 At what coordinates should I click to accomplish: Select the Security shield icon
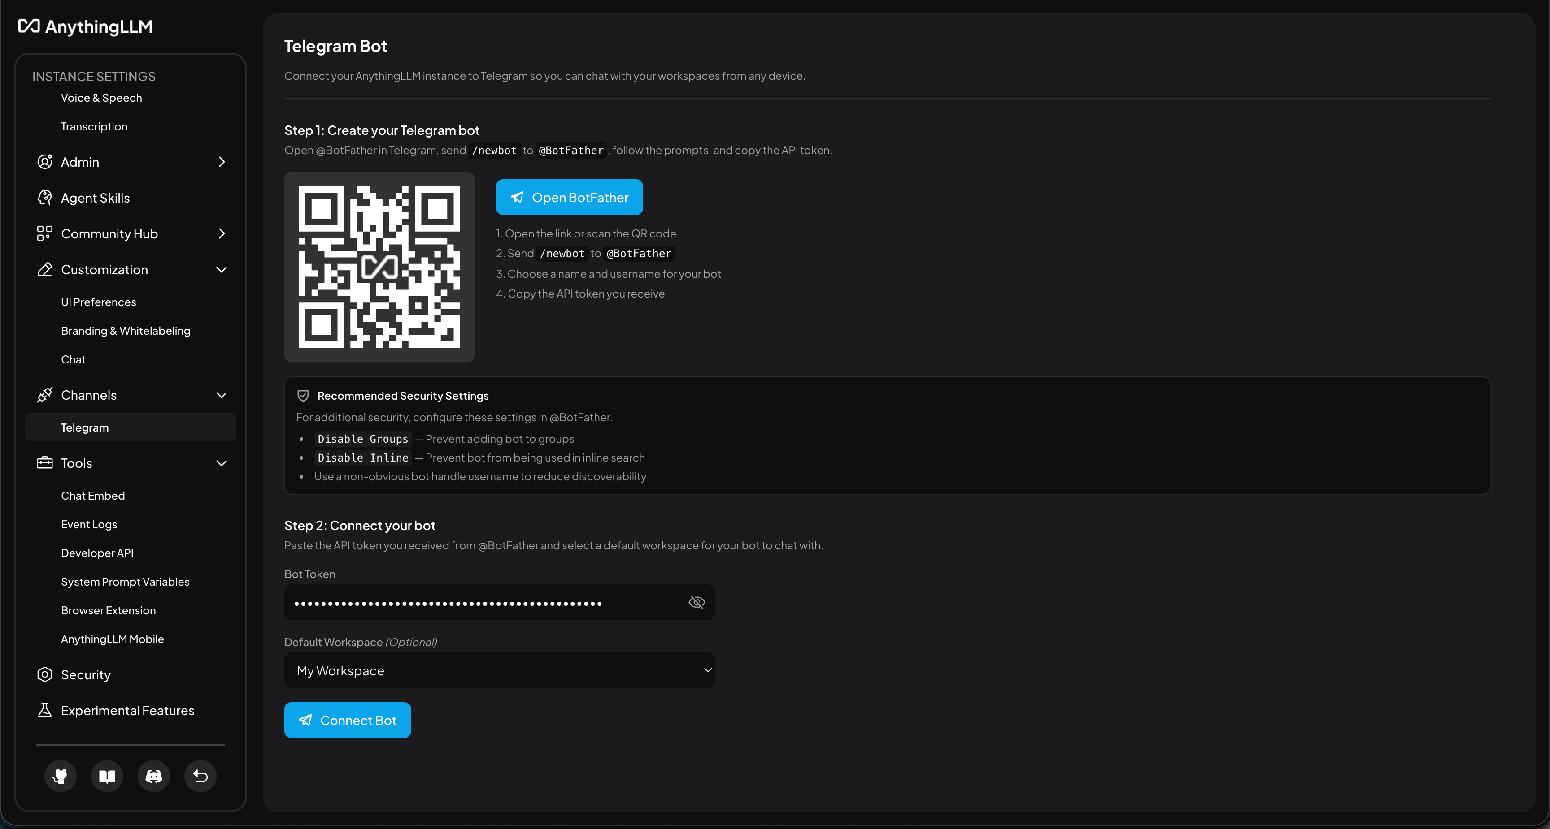pyautogui.click(x=44, y=674)
